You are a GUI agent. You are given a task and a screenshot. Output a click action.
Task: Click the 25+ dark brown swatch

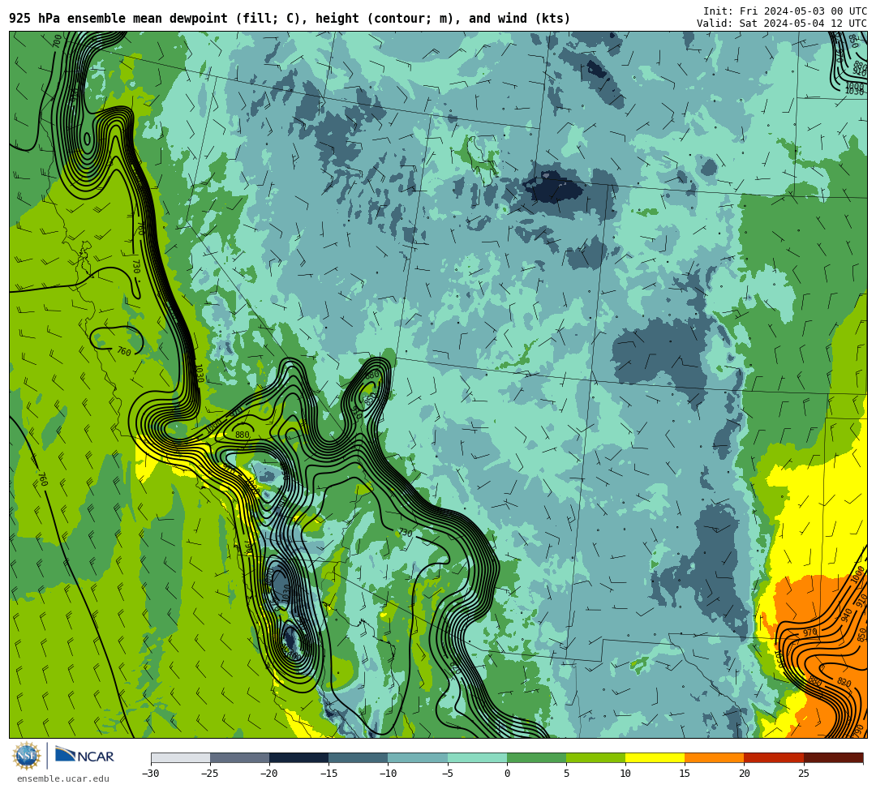833,757
